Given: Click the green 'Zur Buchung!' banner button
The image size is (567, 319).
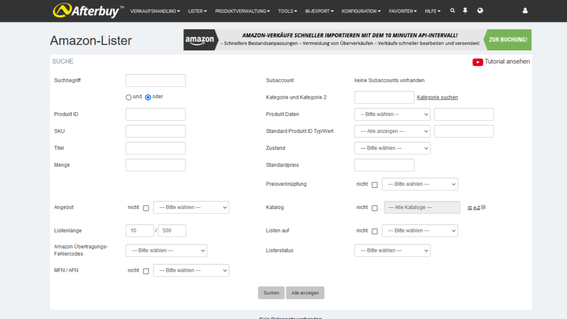Looking at the screenshot, I should pyautogui.click(x=508, y=40).
